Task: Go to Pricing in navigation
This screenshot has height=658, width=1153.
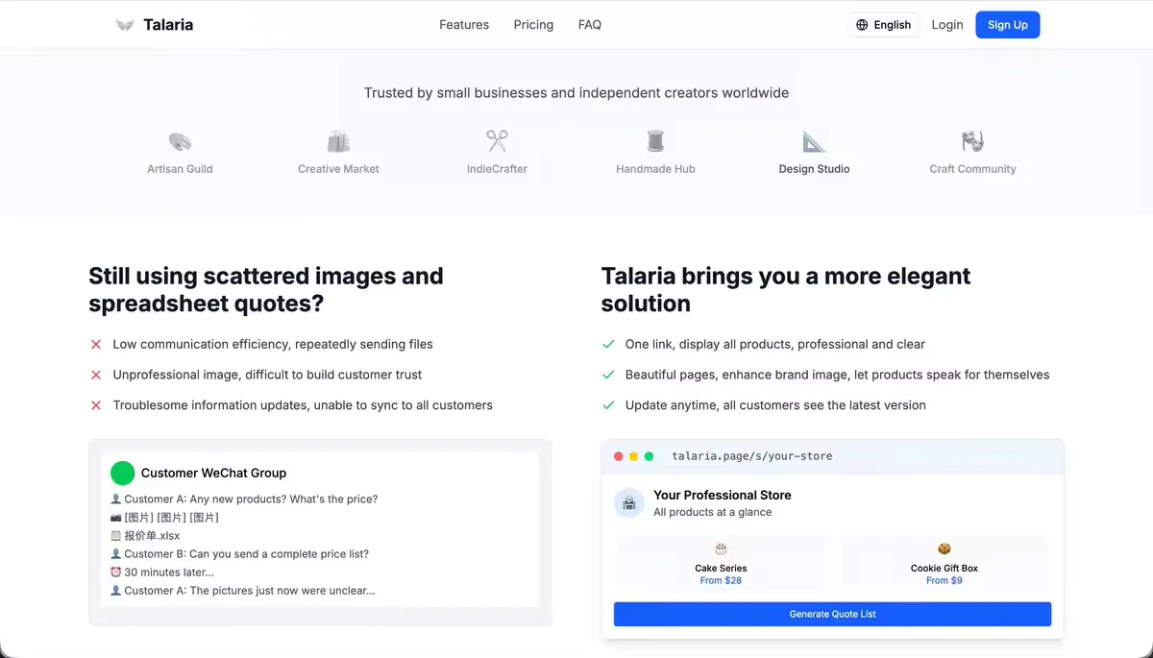Action: (533, 25)
